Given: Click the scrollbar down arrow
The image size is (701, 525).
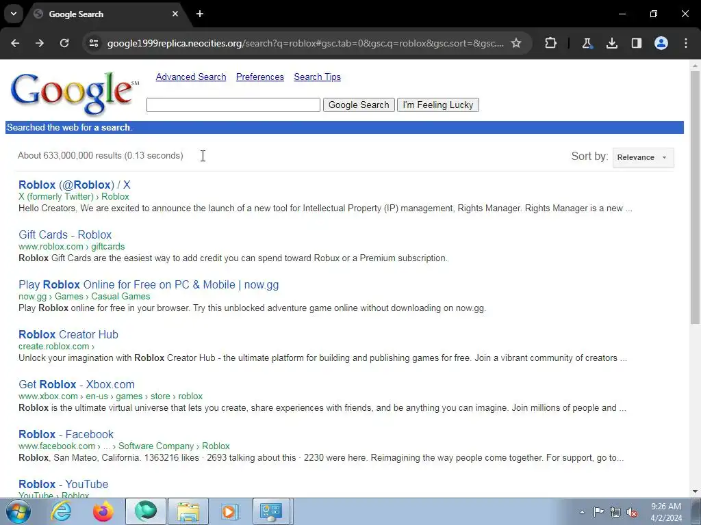Looking at the screenshot, I should coord(695,492).
